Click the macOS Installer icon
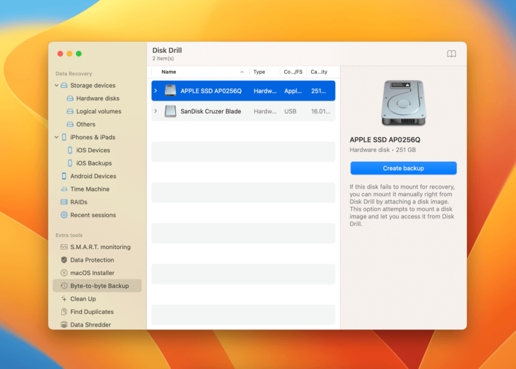The image size is (516, 369). click(x=64, y=273)
